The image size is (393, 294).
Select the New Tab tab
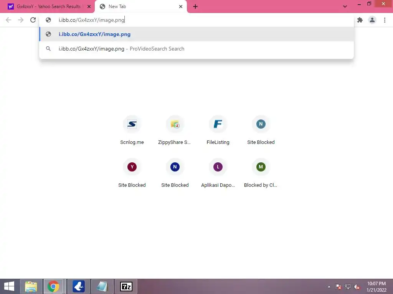coord(141,7)
